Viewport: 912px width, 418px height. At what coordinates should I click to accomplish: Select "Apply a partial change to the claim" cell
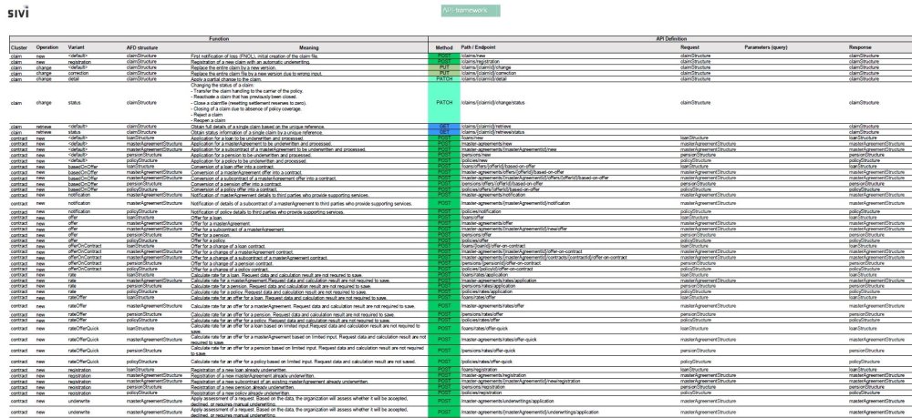click(x=309, y=79)
